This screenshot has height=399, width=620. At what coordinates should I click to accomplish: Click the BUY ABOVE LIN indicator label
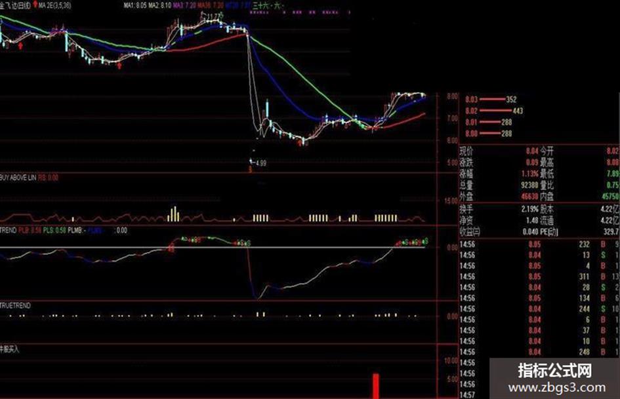pos(18,178)
